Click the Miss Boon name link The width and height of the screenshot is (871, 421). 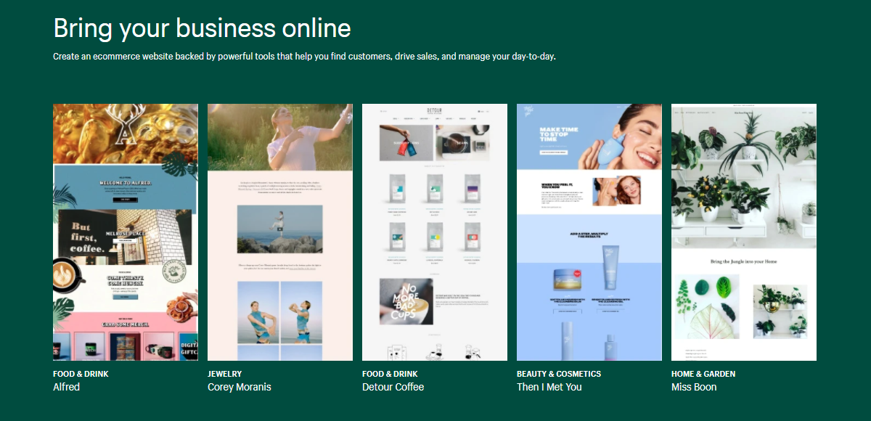point(694,387)
